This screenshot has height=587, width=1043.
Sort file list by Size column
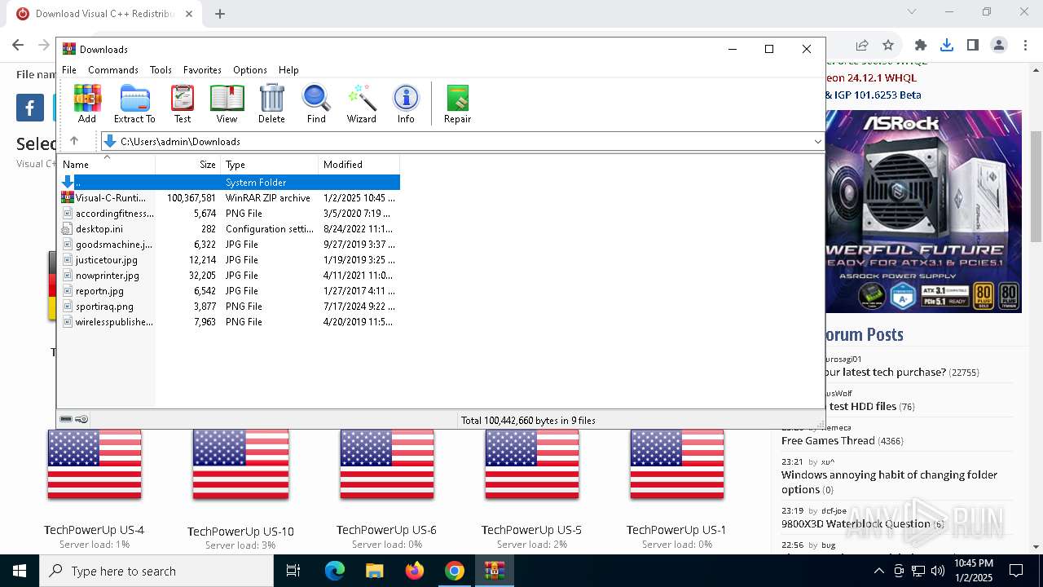pos(188,165)
